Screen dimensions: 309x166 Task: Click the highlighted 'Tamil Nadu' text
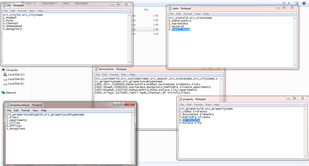tap(181, 29)
